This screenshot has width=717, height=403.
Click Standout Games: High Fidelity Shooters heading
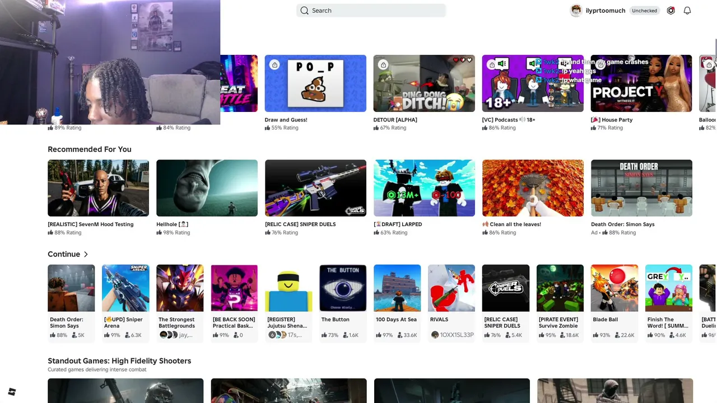point(119,361)
